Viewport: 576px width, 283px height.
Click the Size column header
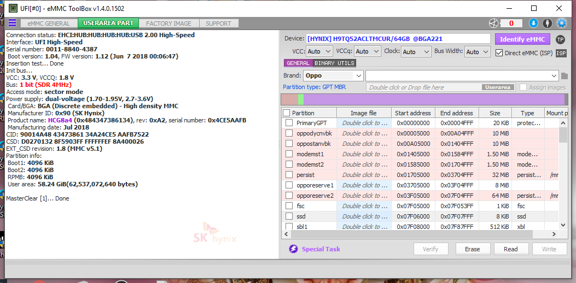[x=495, y=113]
